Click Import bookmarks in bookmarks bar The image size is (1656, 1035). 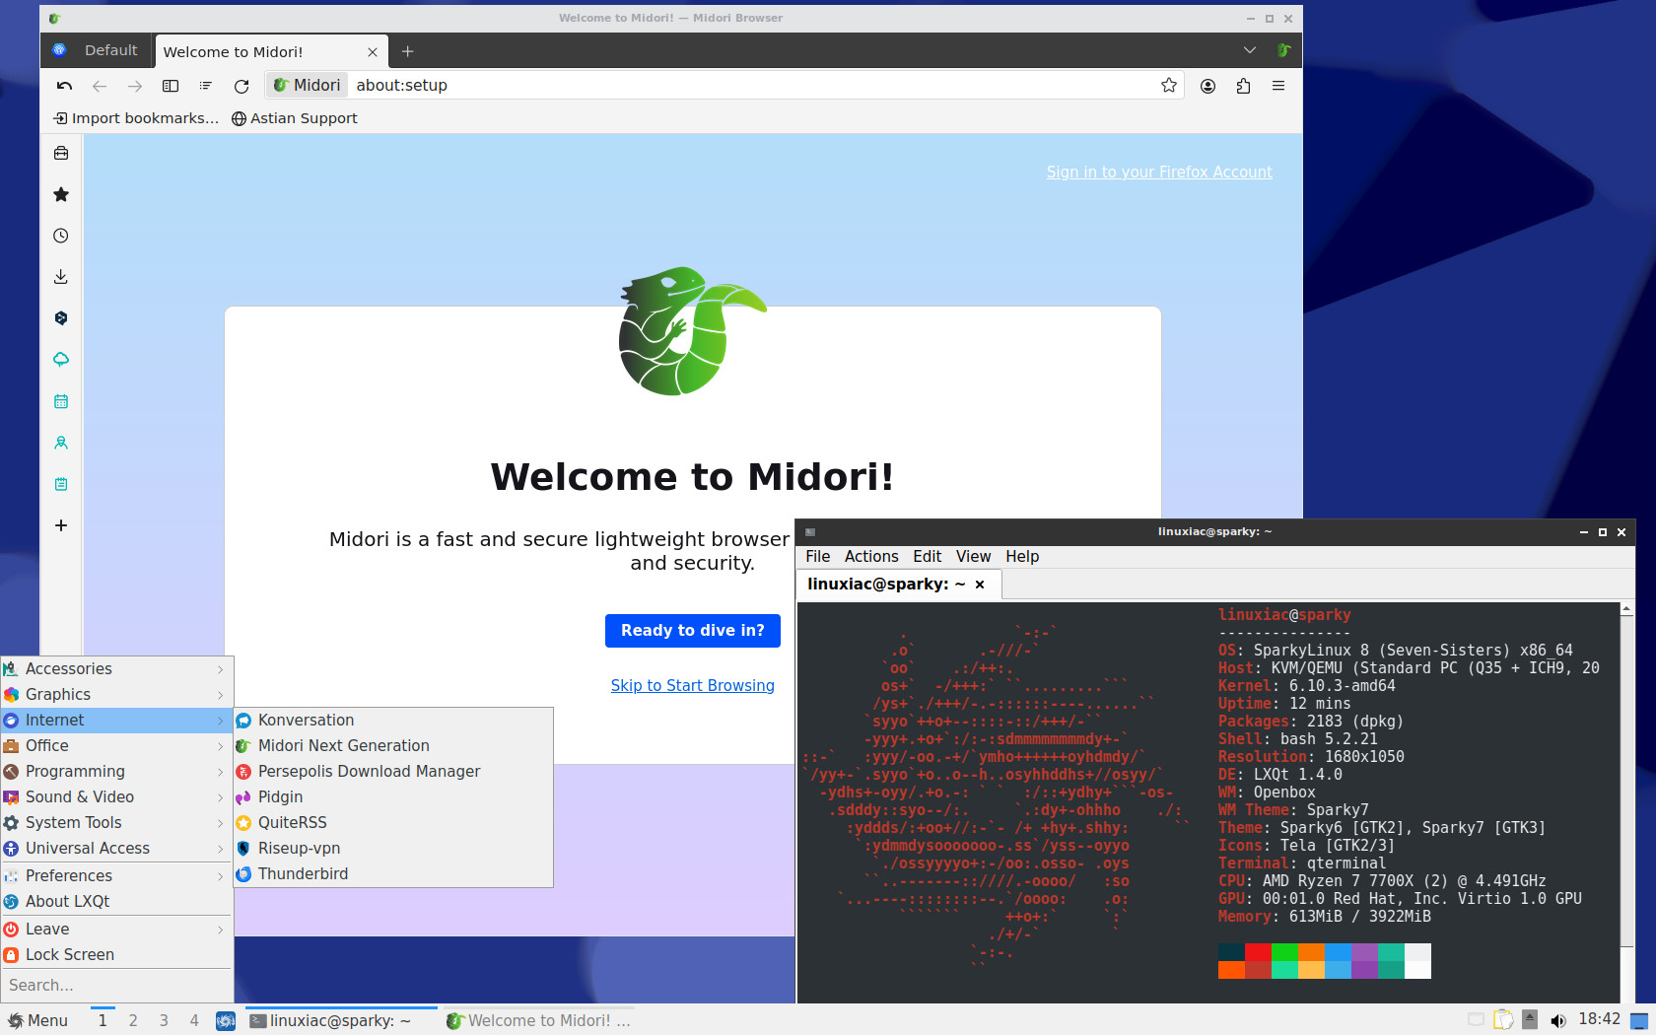pyautogui.click(x=136, y=118)
